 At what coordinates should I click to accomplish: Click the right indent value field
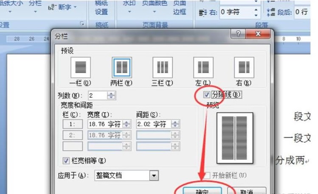pyautogui.click(x=236, y=12)
